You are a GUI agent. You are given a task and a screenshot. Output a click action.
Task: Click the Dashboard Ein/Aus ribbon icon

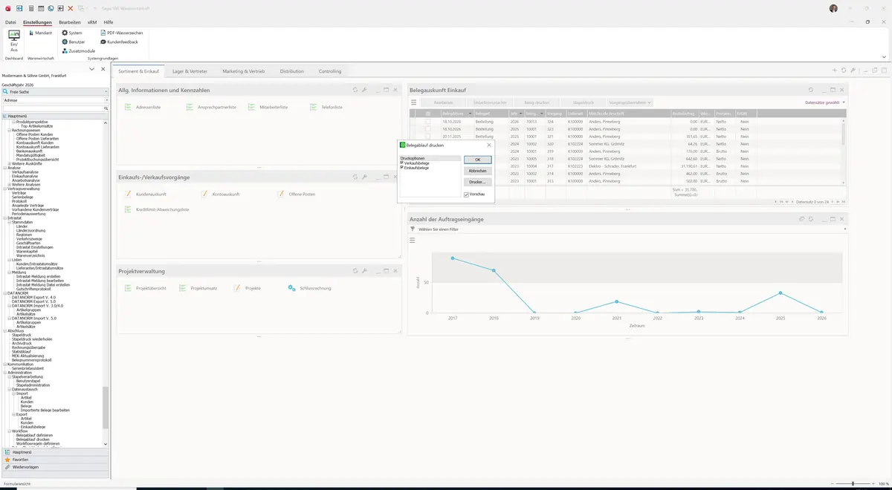[x=13, y=40]
